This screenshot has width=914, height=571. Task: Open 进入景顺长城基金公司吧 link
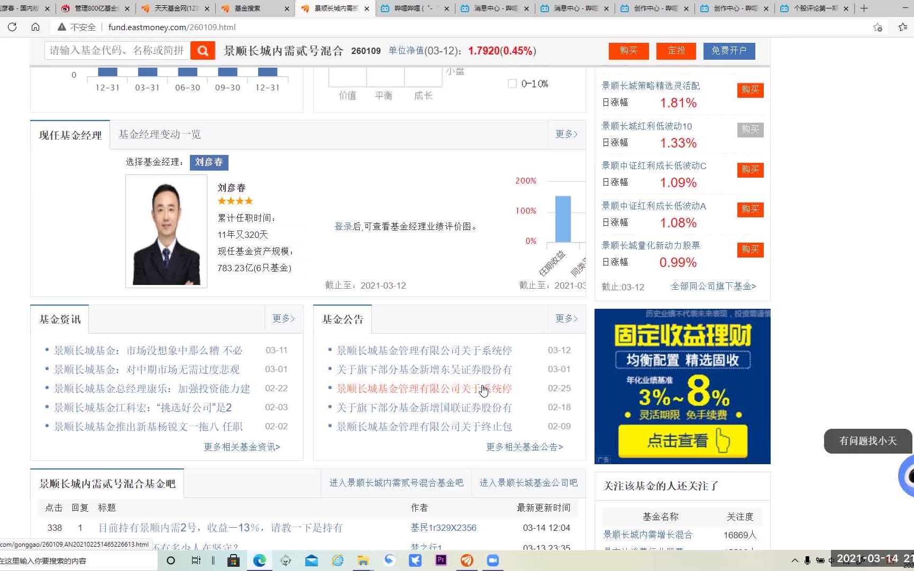click(x=528, y=483)
